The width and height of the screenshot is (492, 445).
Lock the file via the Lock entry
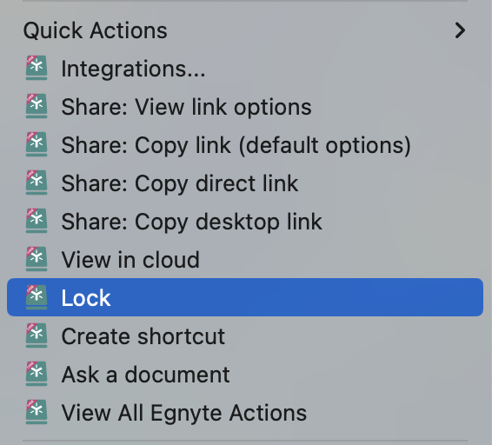click(245, 297)
